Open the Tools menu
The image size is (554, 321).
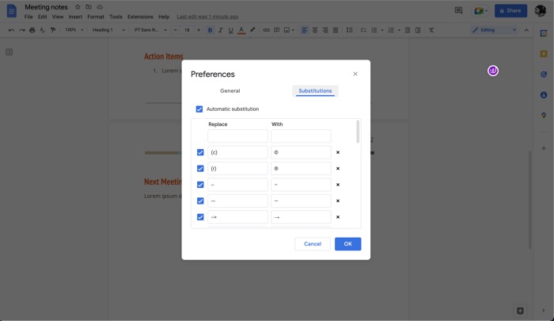[116, 17]
